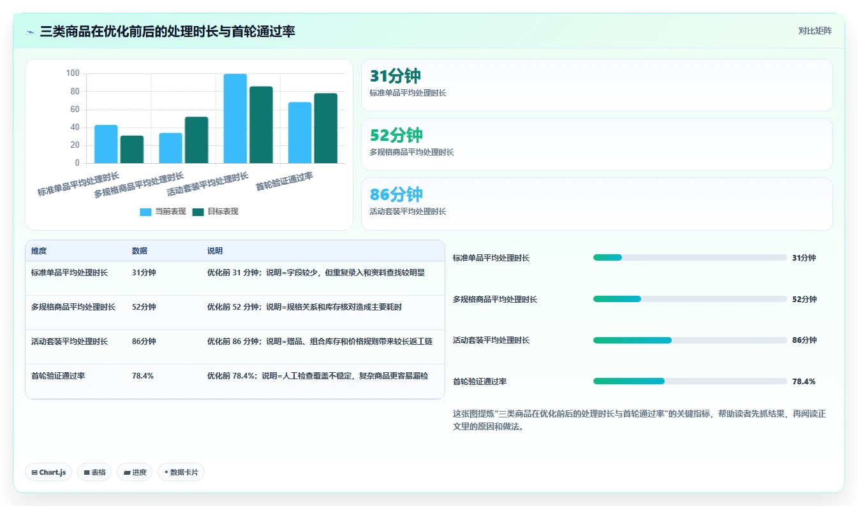Click the 86分钟 value in table

point(144,342)
